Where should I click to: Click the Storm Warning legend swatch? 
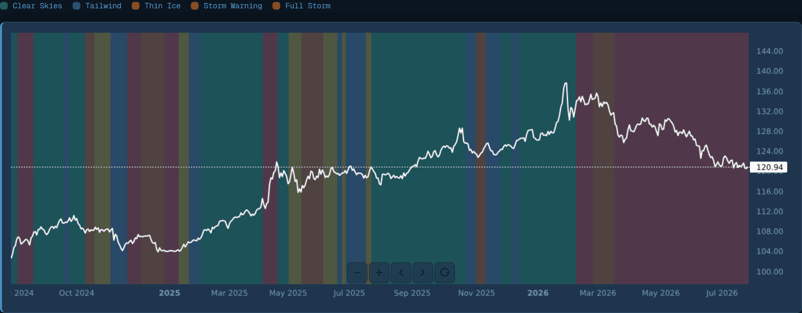pyautogui.click(x=195, y=6)
